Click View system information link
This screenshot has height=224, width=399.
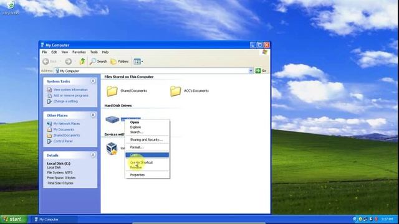[x=70, y=90]
